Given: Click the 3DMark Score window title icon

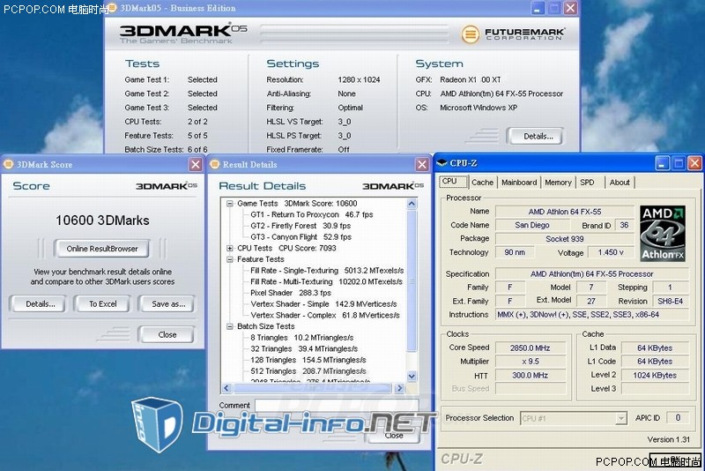Looking at the screenshot, I should click(8, 164).
